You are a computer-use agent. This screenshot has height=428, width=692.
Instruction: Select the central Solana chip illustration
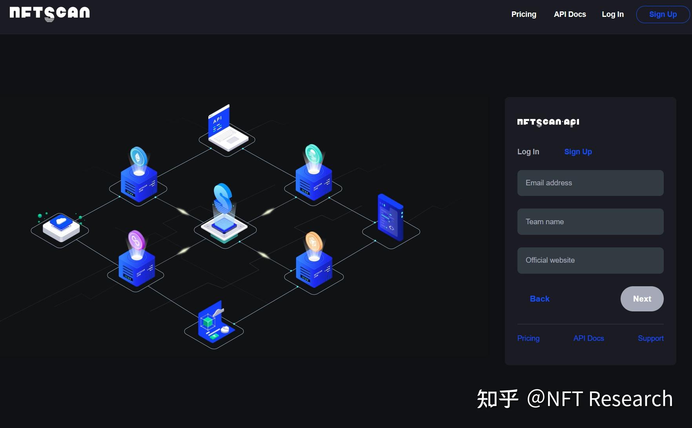point(224,220)
